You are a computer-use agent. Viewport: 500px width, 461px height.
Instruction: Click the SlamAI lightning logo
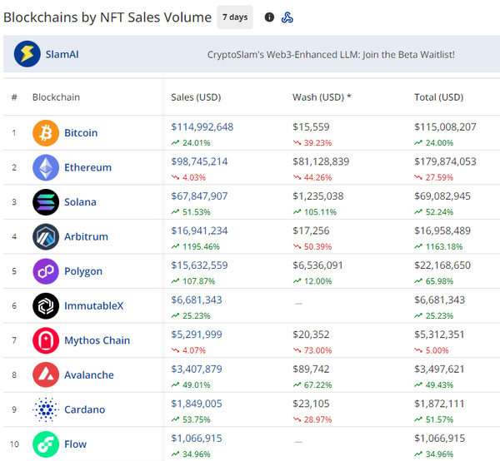27,55
